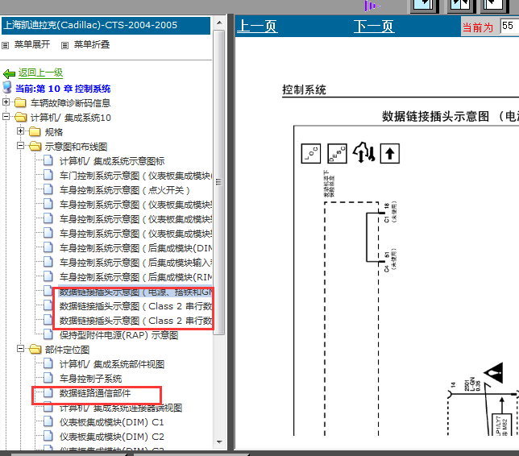Click the third blue toolbar button at top
The width and height of the screenshot is (519, 456).
(494, 6)
